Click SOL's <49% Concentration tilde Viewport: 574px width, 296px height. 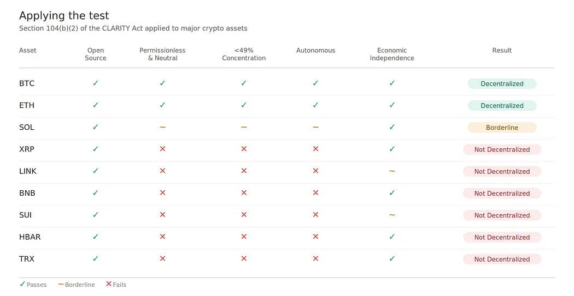[x=244, y=127]
